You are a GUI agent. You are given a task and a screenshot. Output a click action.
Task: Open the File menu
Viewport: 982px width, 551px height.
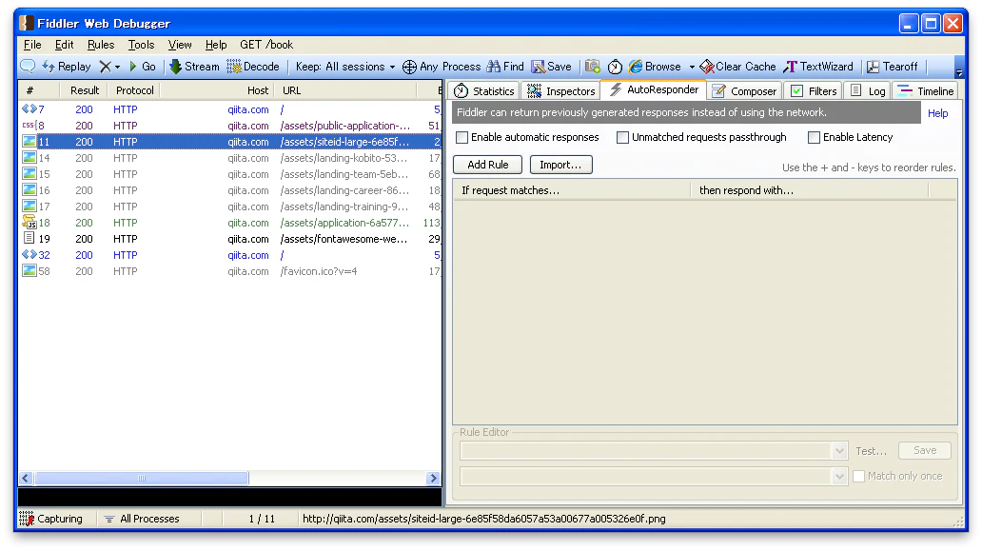tap(32, 45)
